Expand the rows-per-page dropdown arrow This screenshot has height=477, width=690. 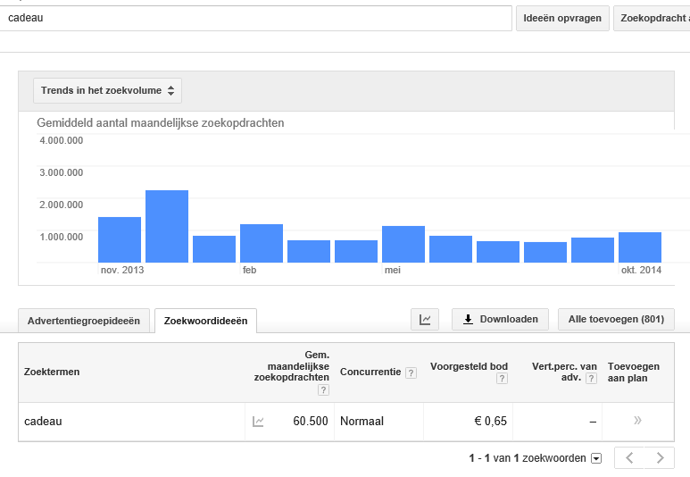[x=596, y=458]
